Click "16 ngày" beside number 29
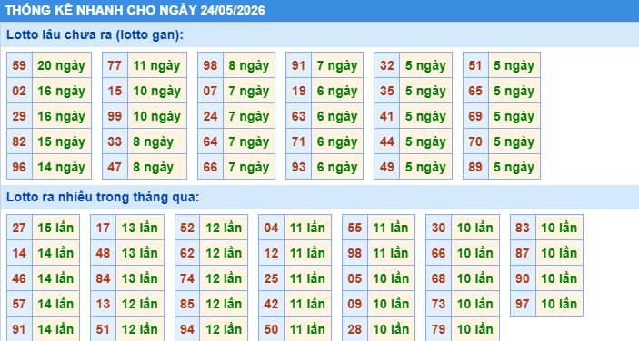Viewport: 639px width, 341px height. 62,116
